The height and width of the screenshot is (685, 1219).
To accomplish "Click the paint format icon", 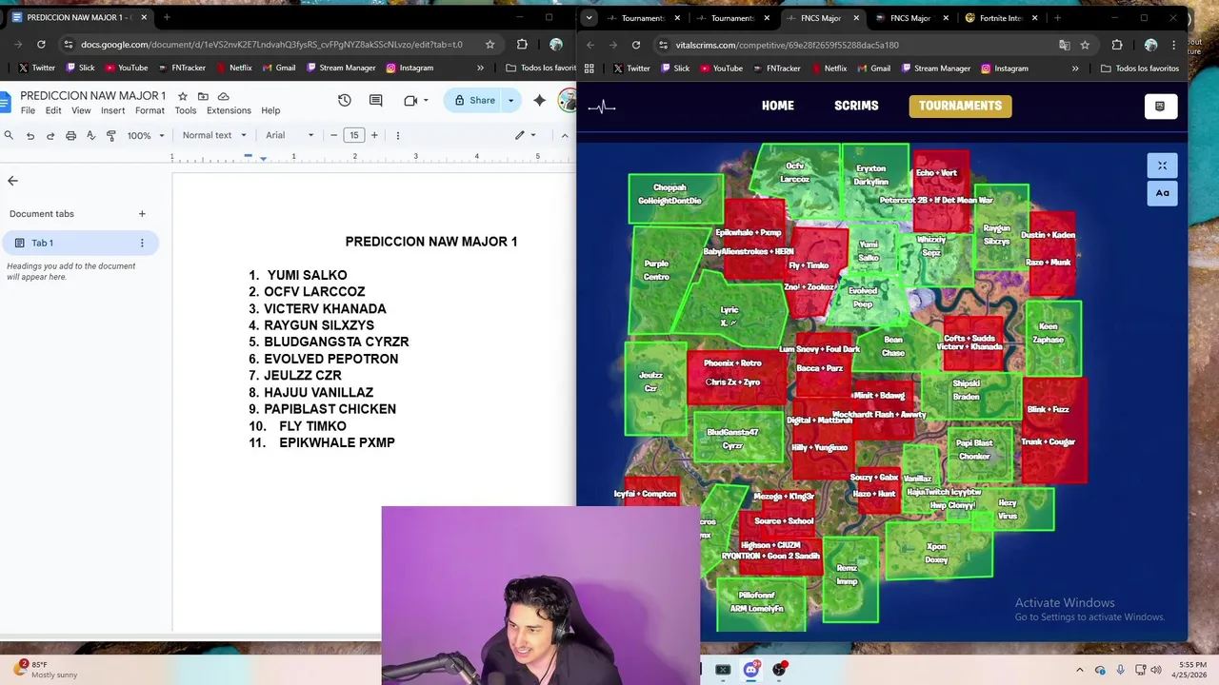I will click(x=110, y=135).
